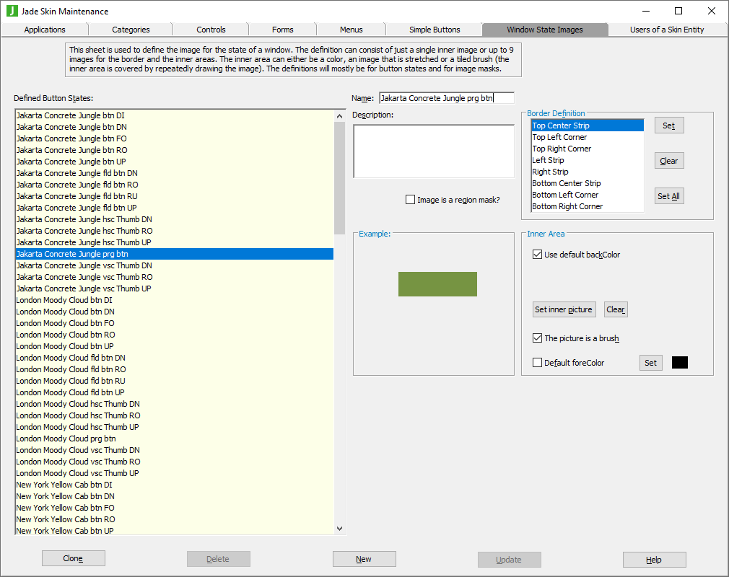The image size is (729, 577).
Task: Click the Jade application icon in title bar
Action: [12, 12]
